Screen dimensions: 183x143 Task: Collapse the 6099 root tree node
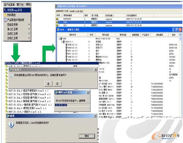[x=59, y=39]
